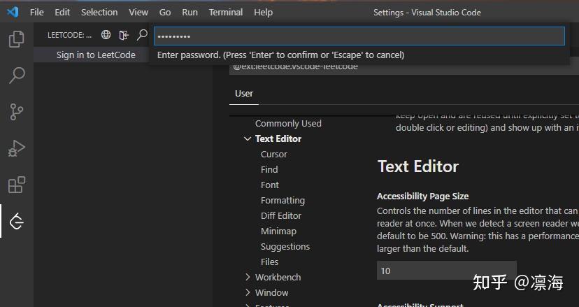
Task: Click the search problem magnifier icon
Action: pyautogui.click(x=142, y=35)
